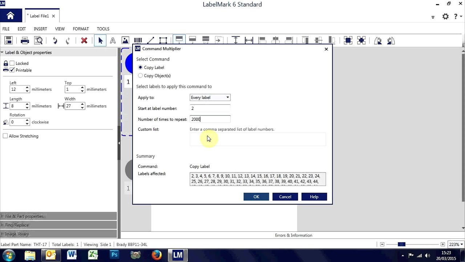This screenshot has width=465, height=262.
Task: Select the Barcode tool
Action: 138,40
